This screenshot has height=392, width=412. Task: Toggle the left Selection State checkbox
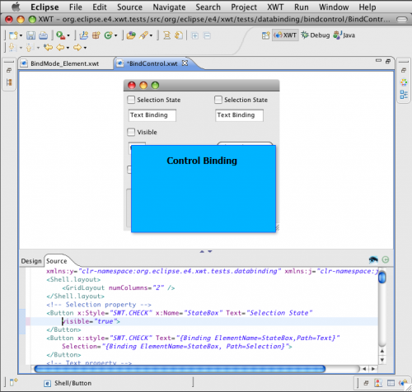[x=131, y=100]
